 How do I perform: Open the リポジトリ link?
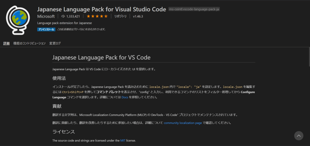[120, 16]
